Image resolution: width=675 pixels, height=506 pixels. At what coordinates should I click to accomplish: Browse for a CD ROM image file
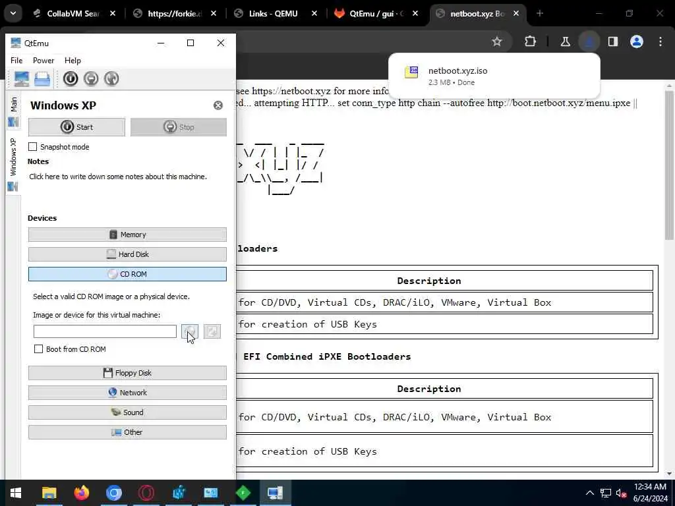[x=190, y=331]
